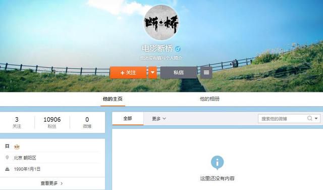Click the male gender icon beside the username

[178, 49]
